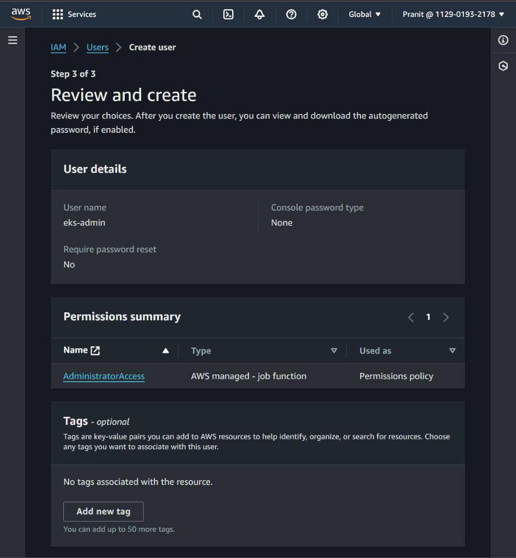Open the notifications bell
The width and height of the screenshot is (516, 558).
click(259, 14)
